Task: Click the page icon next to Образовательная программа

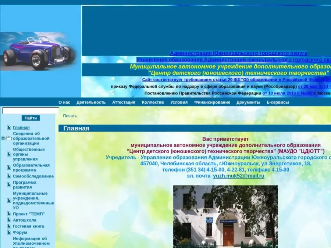Action: tap(9, 168)
